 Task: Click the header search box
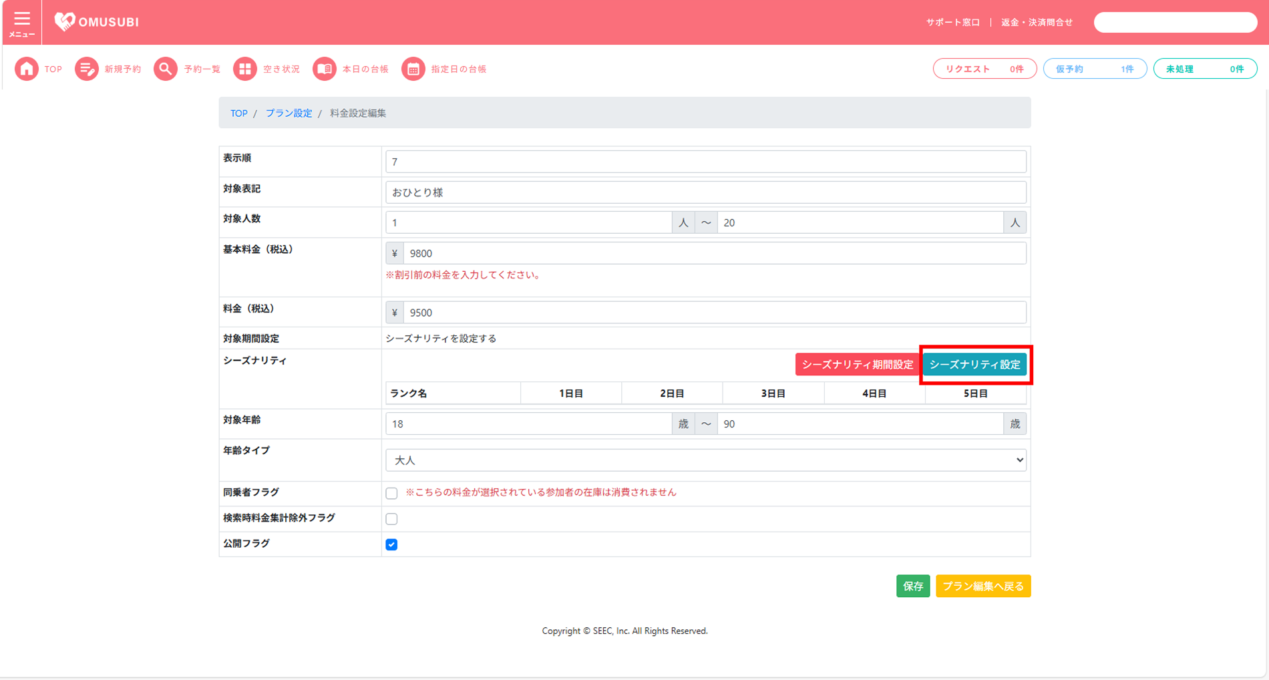tap(1175, 23)
